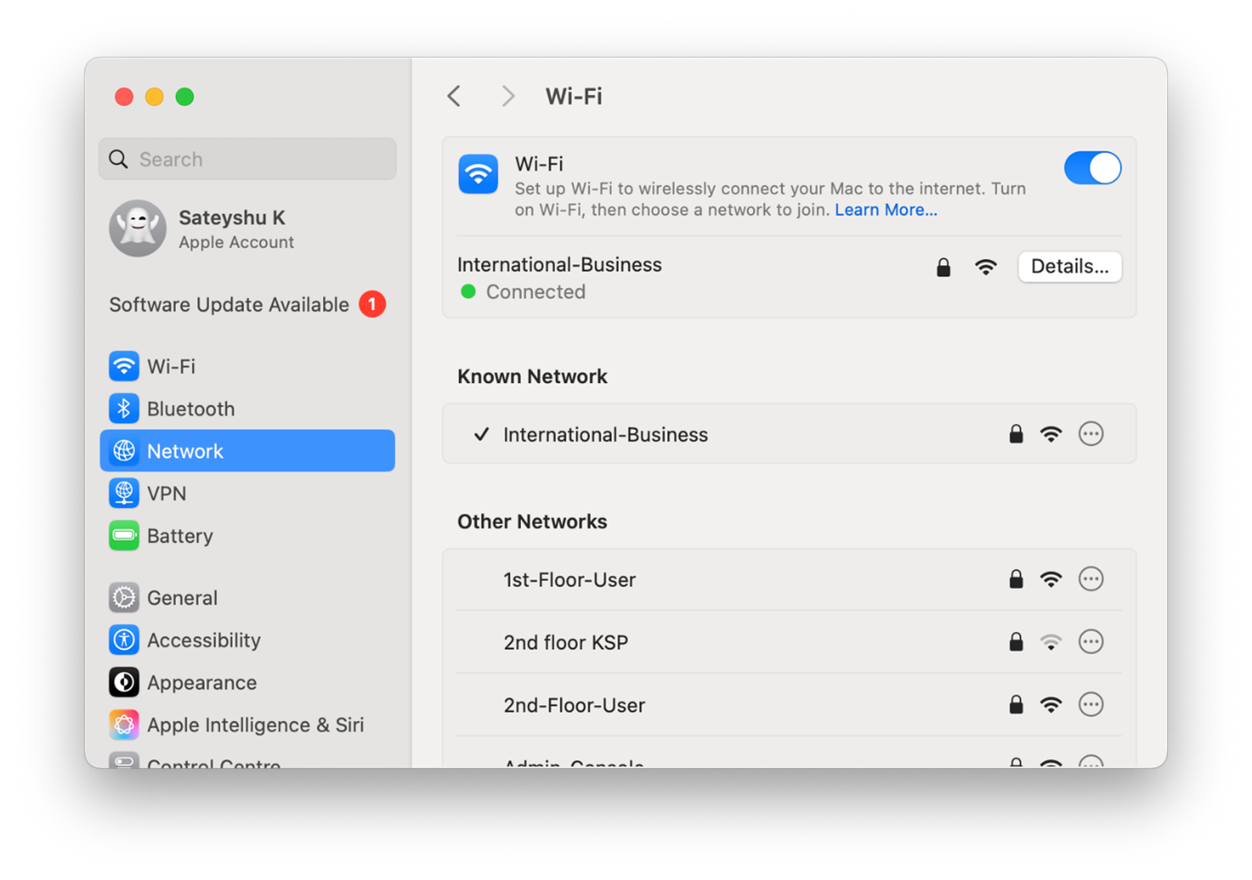Join the 1st-Floor-User network
The height and width of the screenshot is (880, 1252).
point(789,579)
